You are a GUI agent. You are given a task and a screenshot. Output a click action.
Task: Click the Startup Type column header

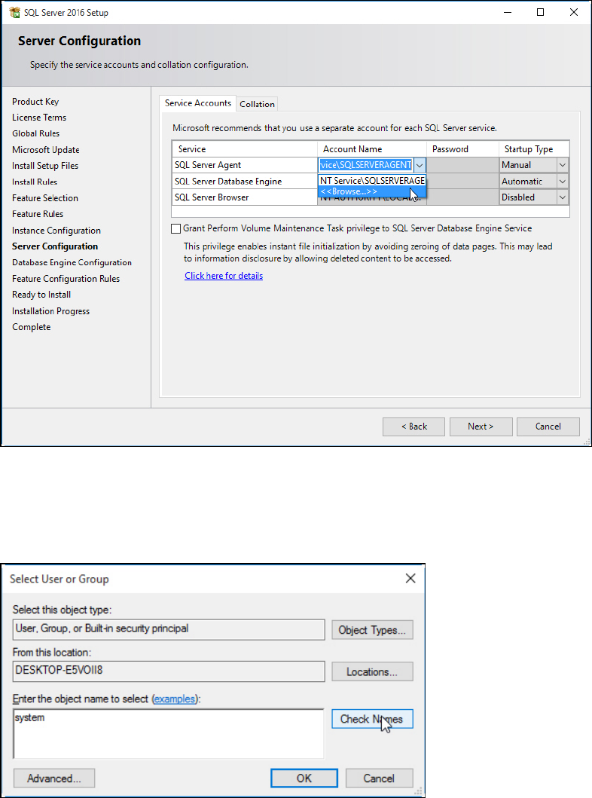534,149
